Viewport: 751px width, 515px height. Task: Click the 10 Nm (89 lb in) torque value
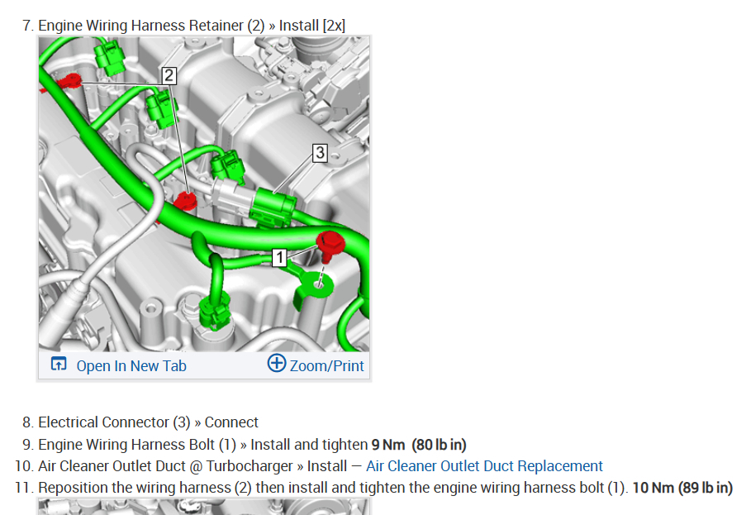(x=682, y=488)
